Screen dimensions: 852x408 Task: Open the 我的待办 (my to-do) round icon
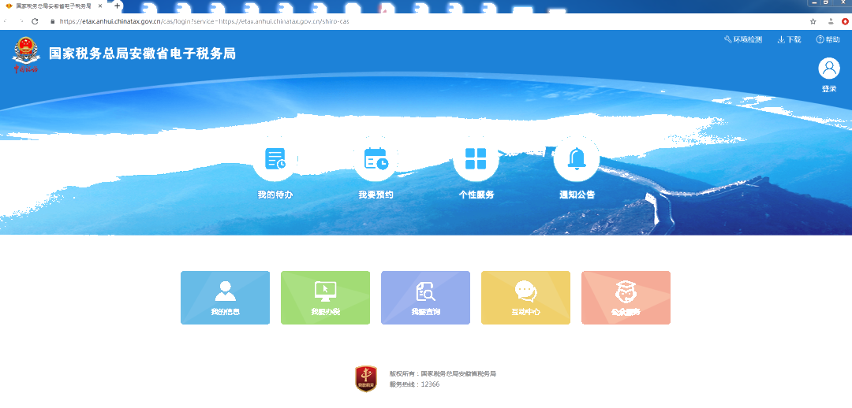pyautogui.click(x=275, y=158)
